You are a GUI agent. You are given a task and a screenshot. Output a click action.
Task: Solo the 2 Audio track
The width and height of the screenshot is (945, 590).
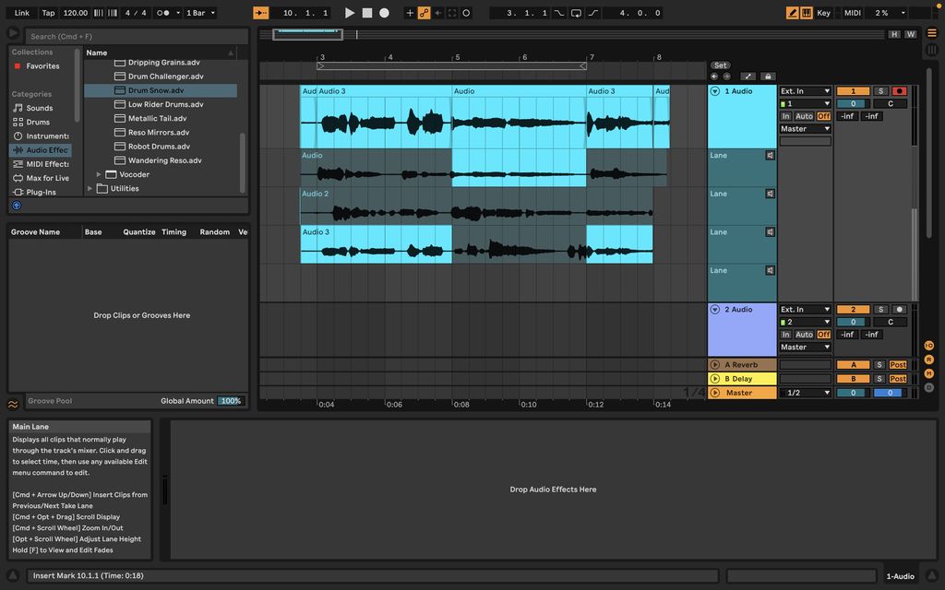click(881, 310)
